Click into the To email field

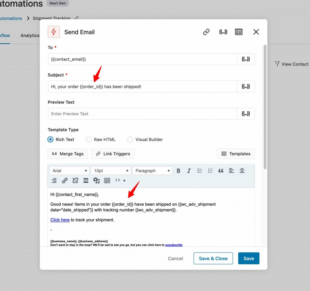click(x=142, y=59)
